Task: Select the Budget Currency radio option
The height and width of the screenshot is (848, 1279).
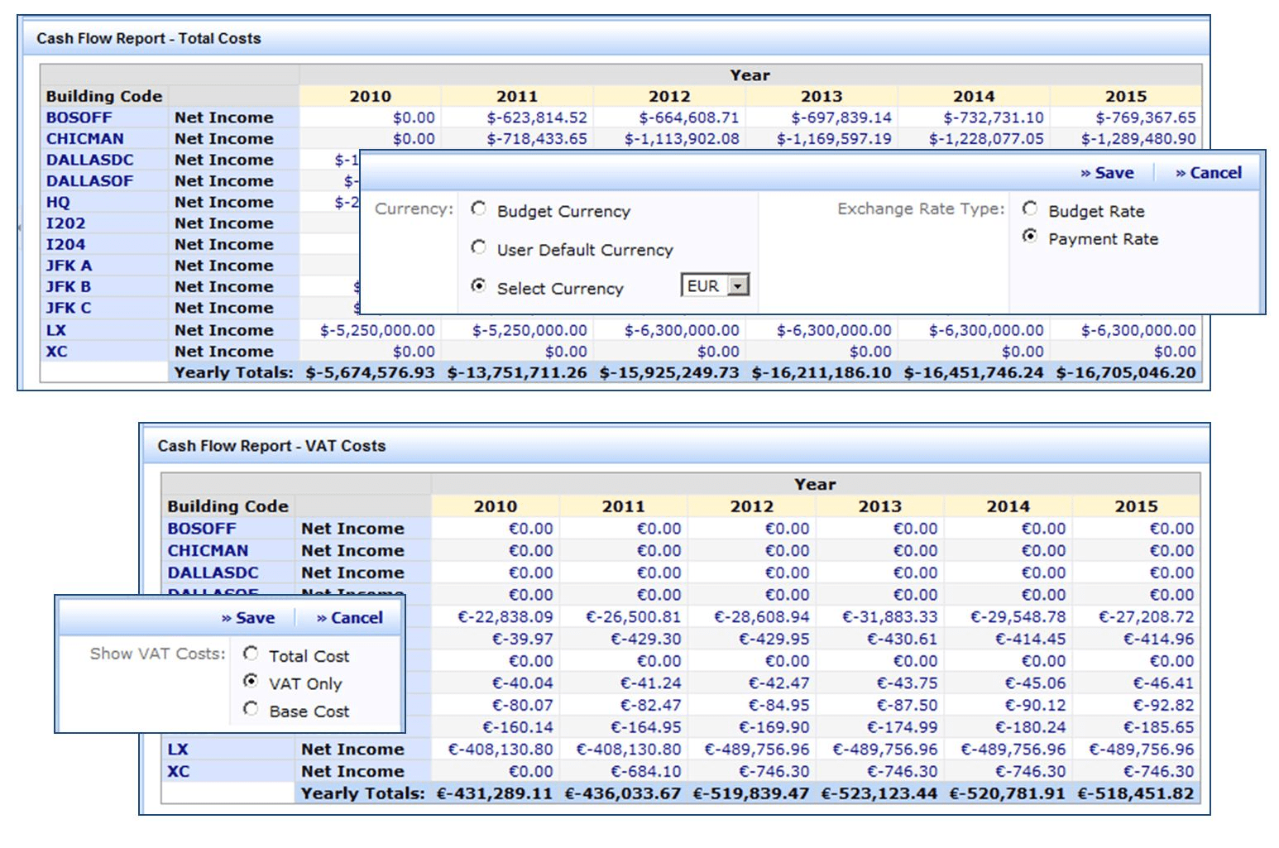Action: (478, 210)
